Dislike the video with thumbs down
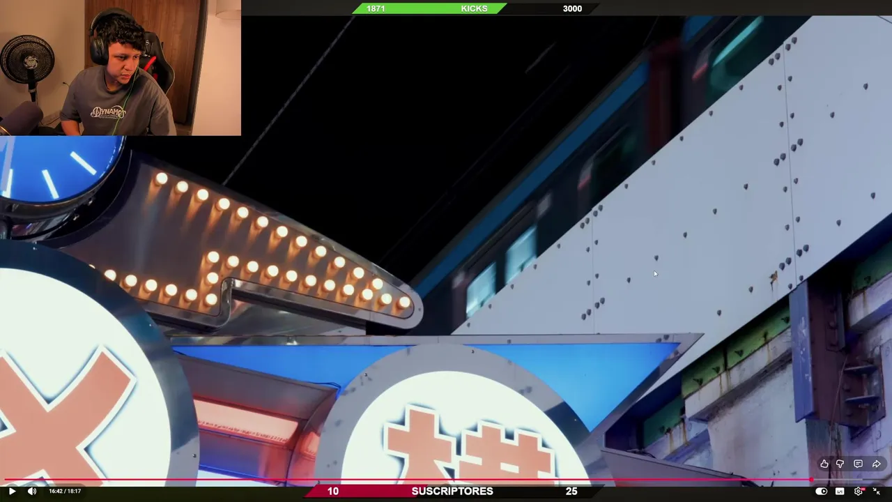 (x=840, y=464)
